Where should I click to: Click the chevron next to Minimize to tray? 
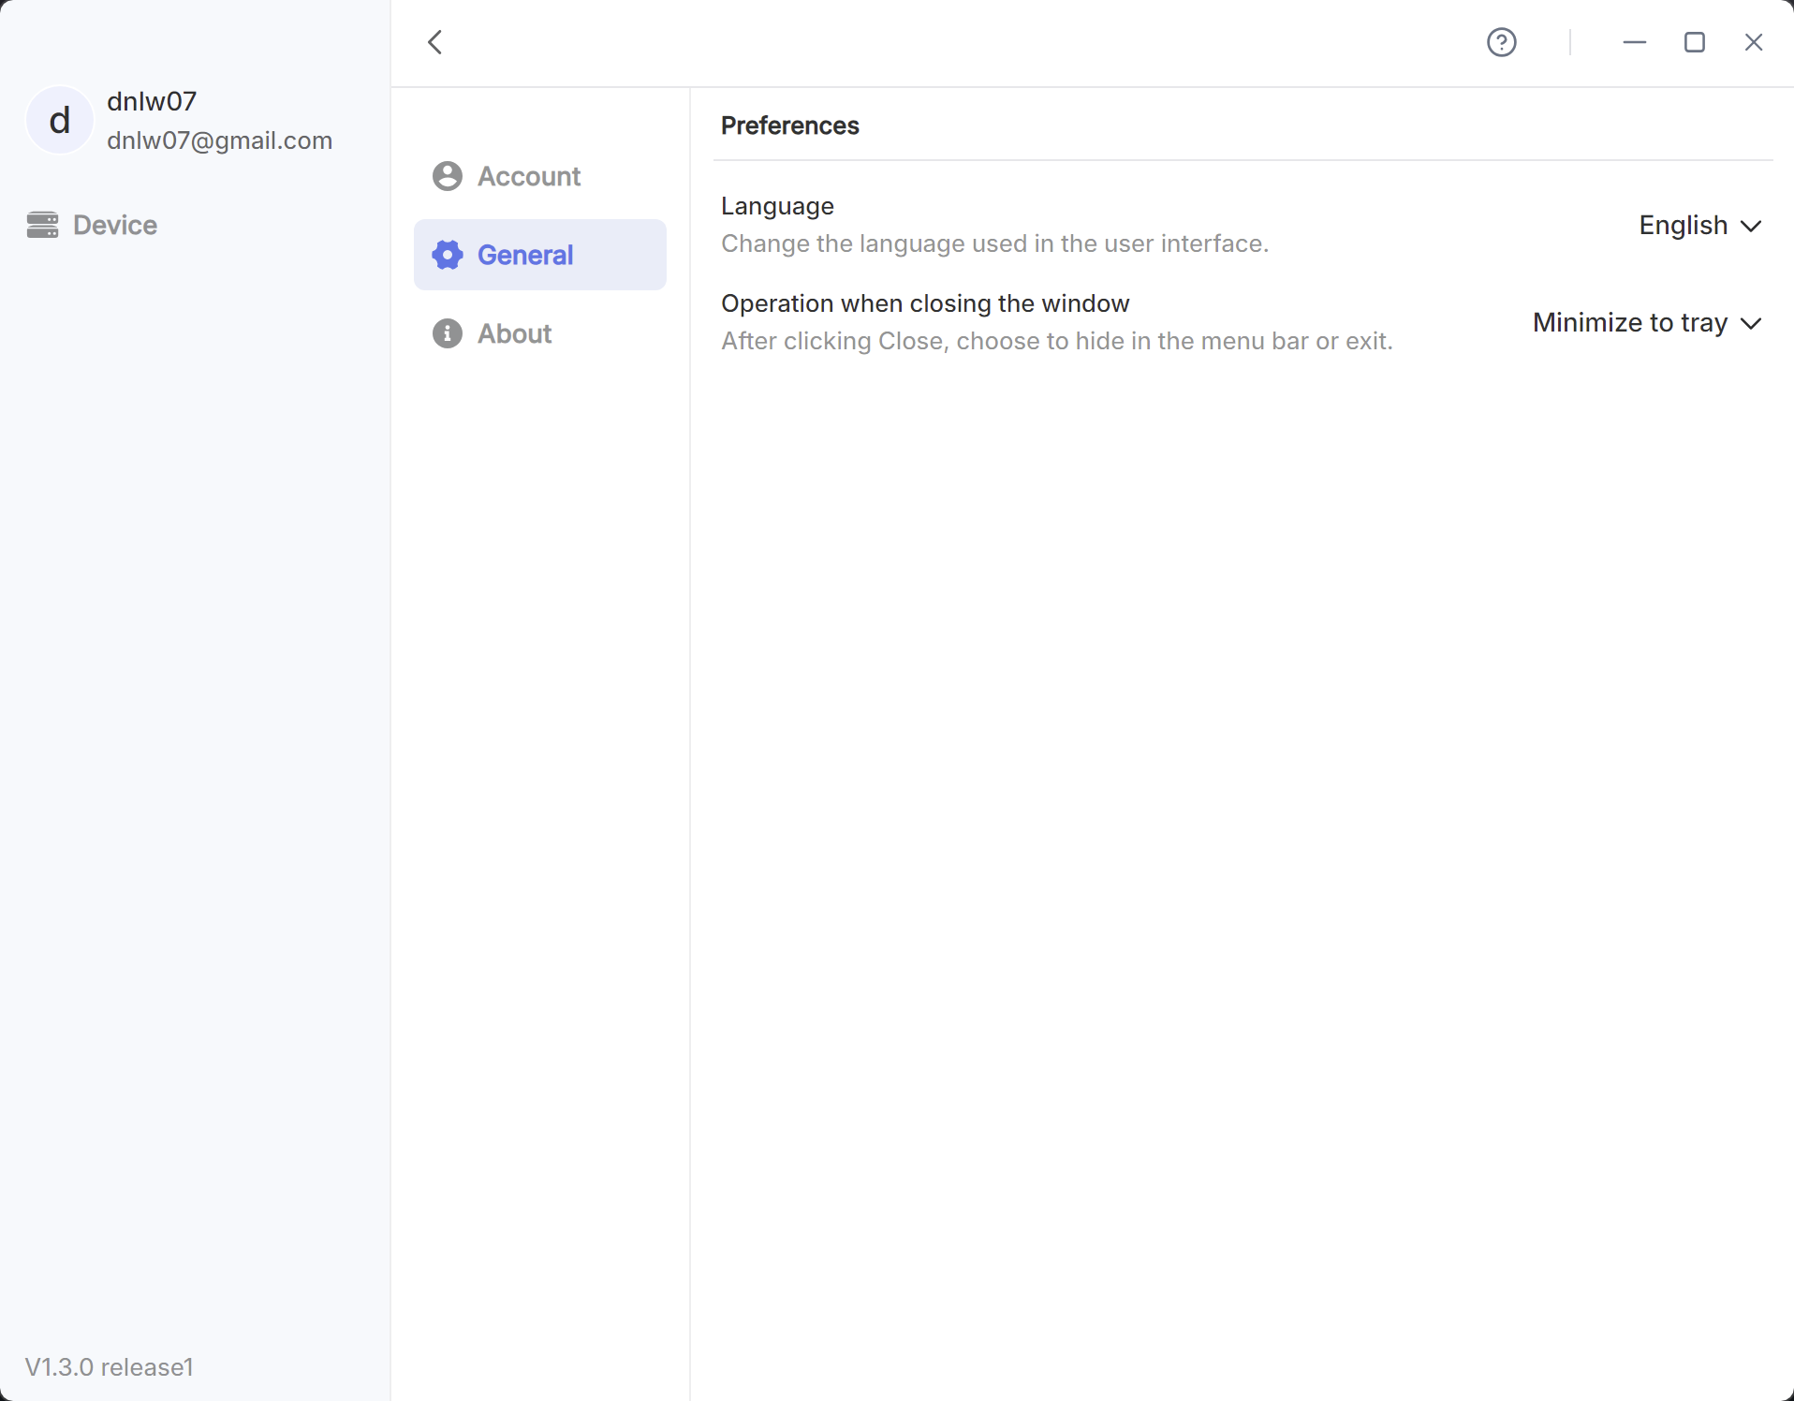point(1751,324)
